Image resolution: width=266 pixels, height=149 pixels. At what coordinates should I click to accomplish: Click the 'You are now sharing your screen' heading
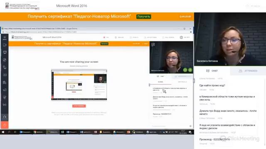coord(79,62)
